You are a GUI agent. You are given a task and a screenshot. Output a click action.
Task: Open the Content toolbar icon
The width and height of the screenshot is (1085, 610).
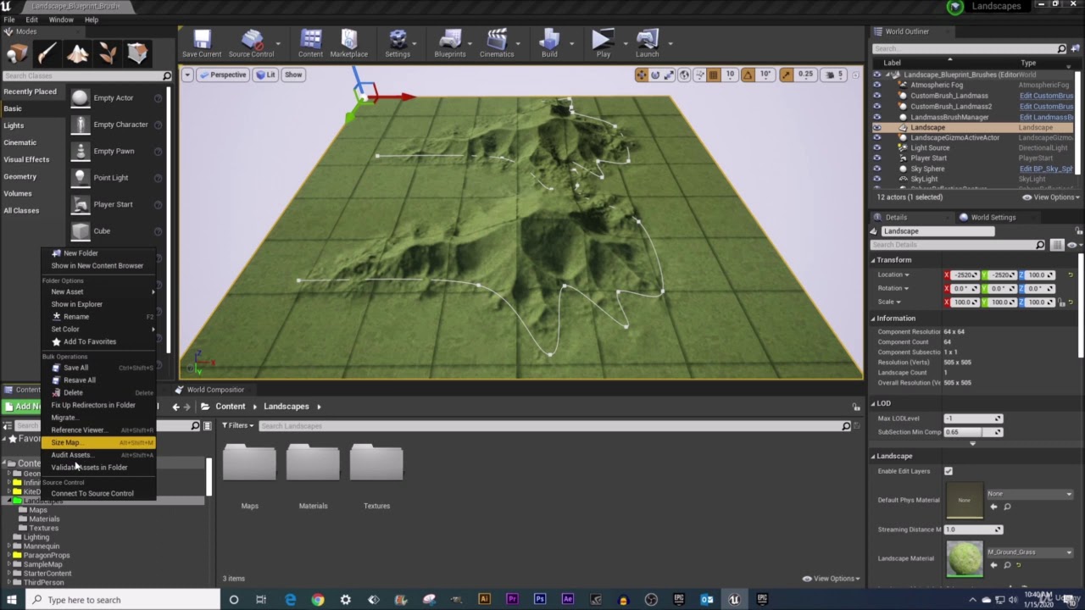click(x=310, y=39)
